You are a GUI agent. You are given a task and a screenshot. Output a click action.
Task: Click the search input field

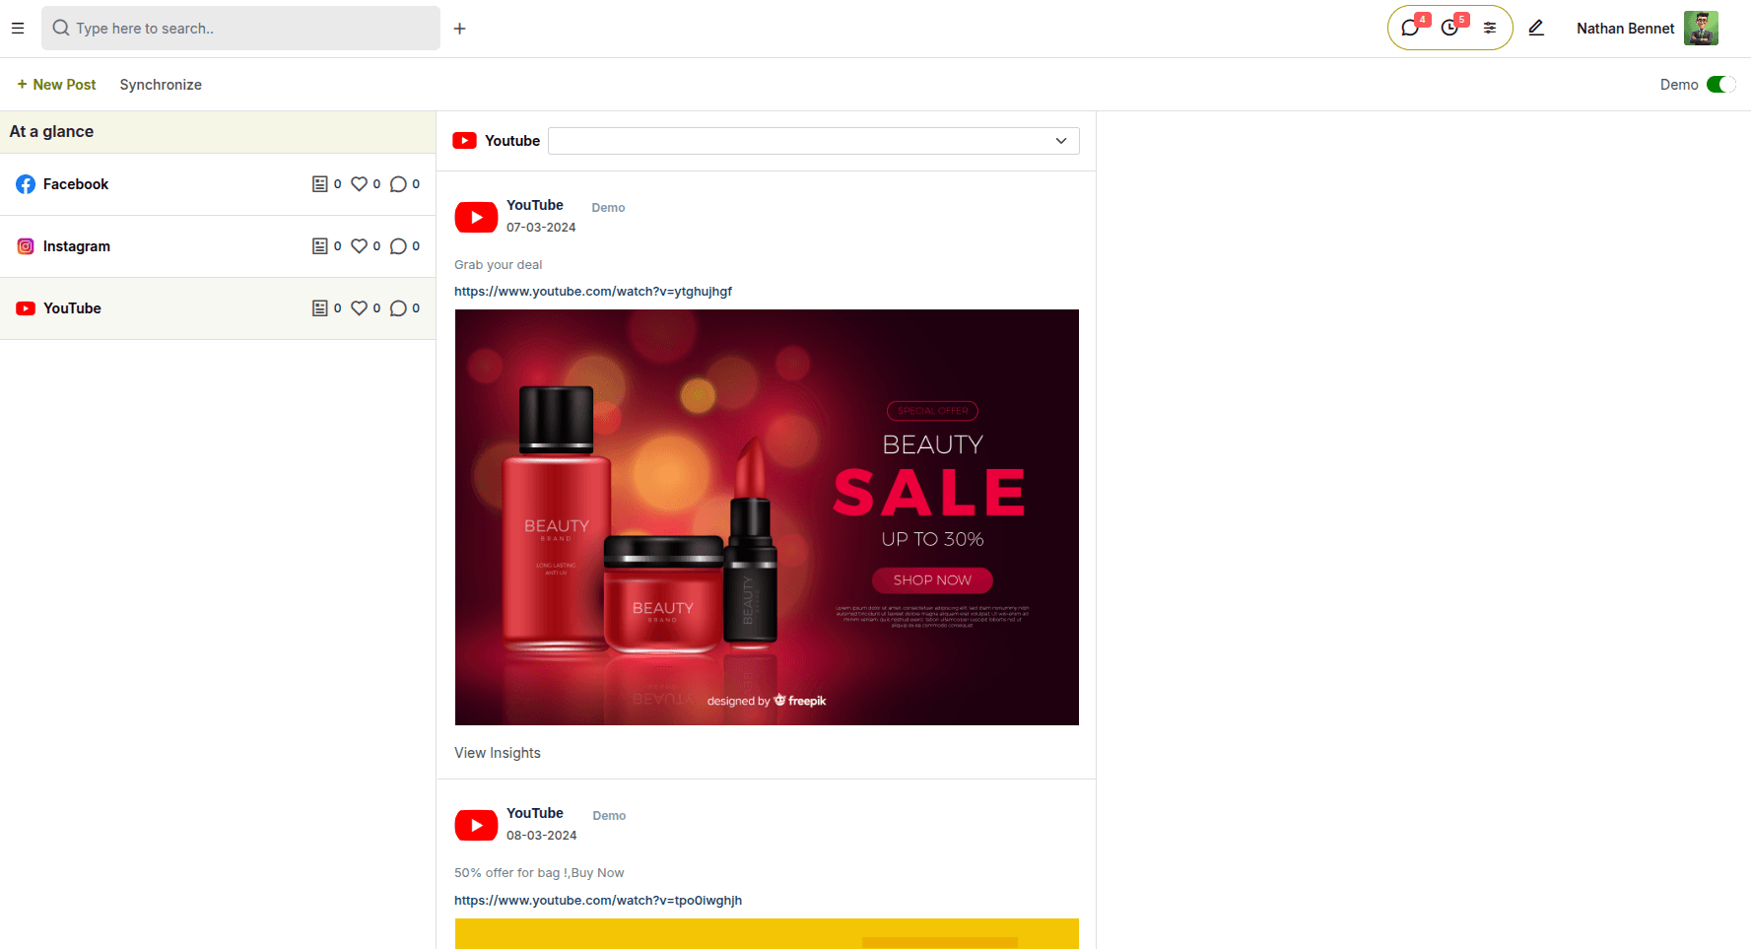(240, 29)
